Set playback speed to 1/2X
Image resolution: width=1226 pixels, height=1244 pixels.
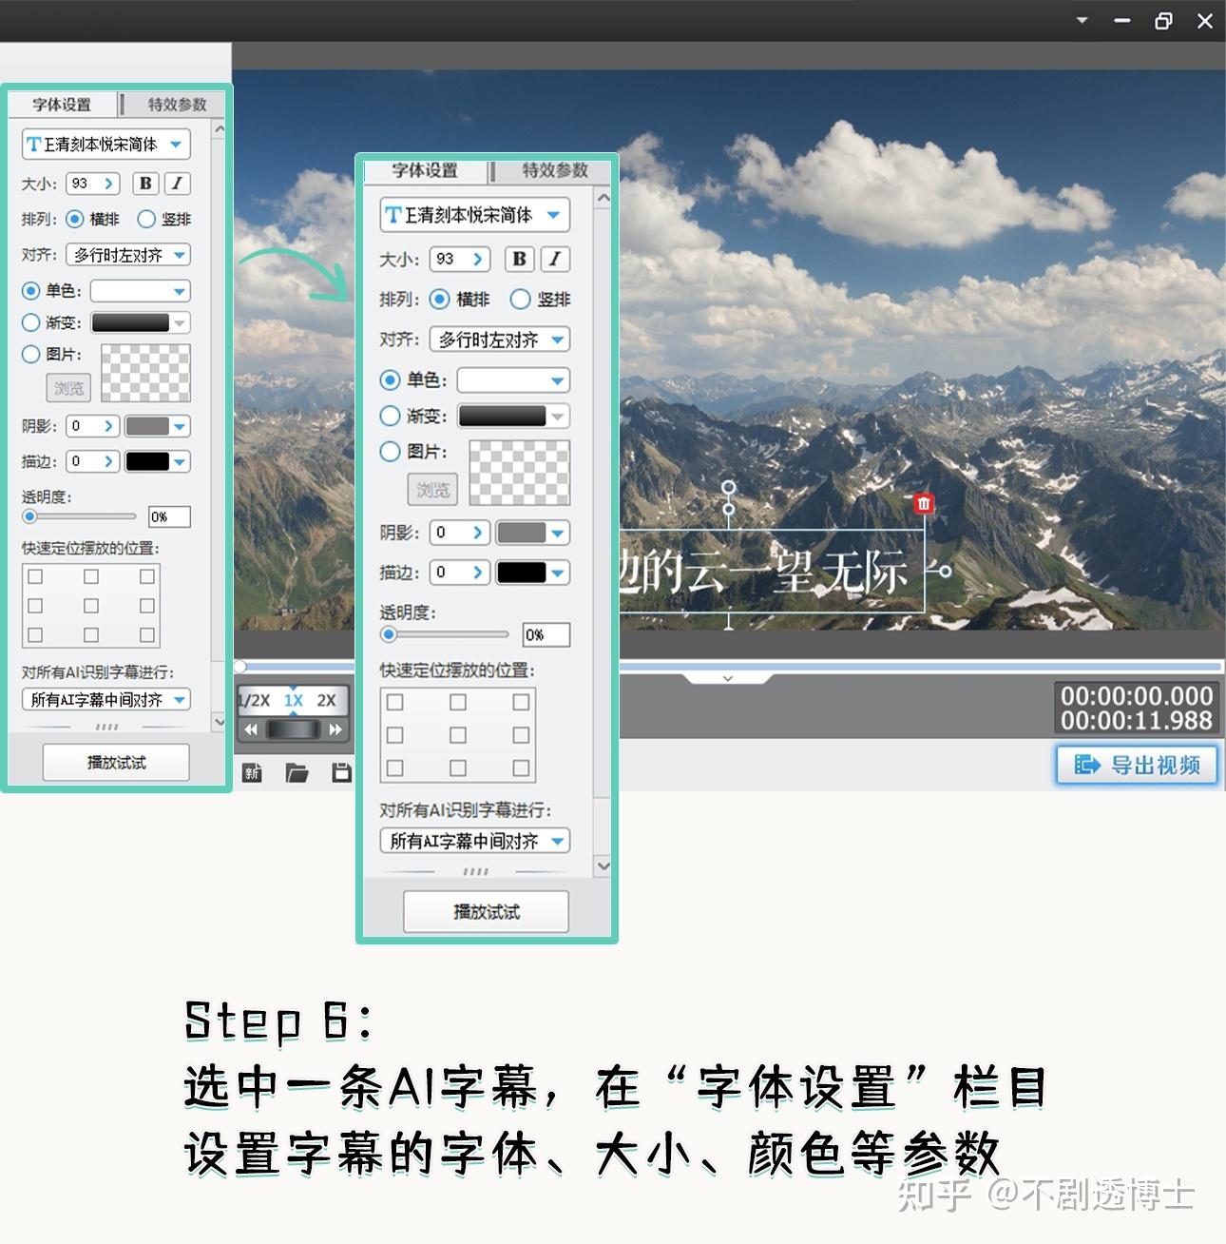pos(254,700)
